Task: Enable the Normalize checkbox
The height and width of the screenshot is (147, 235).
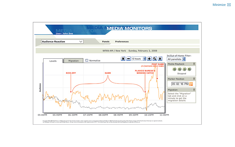Action: pos(87,60)
